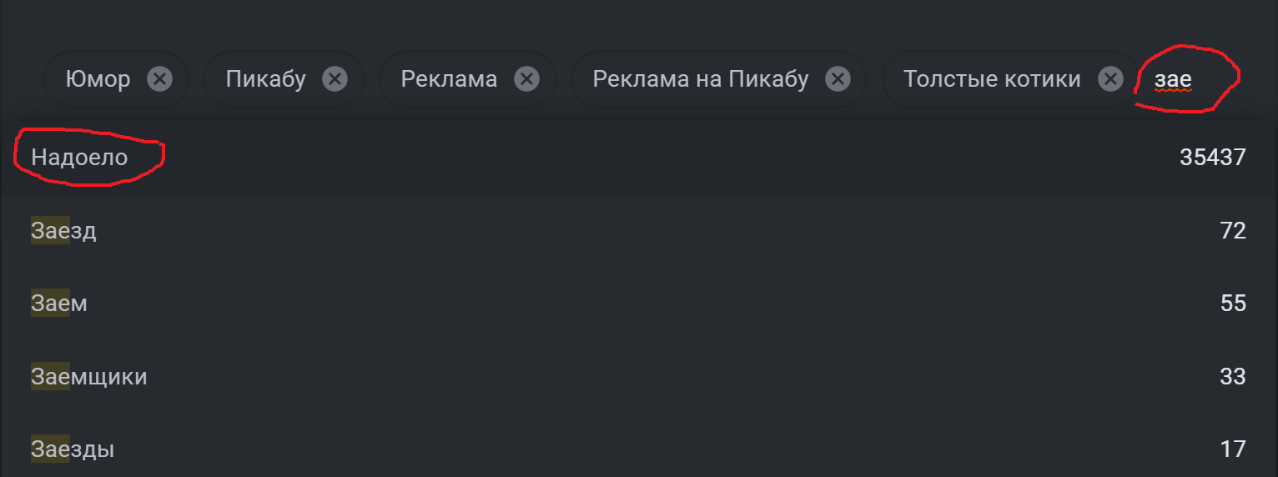1278x477 pixels.
Task: Pick the Заем suggestion from the list
Action: 59,304
